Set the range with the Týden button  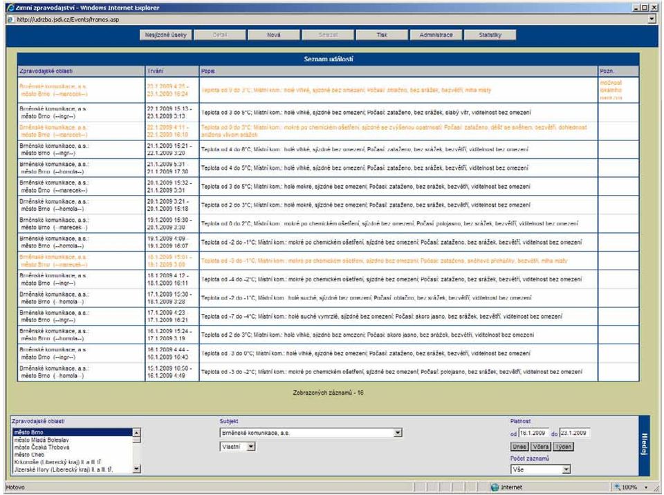coord(563,447)
